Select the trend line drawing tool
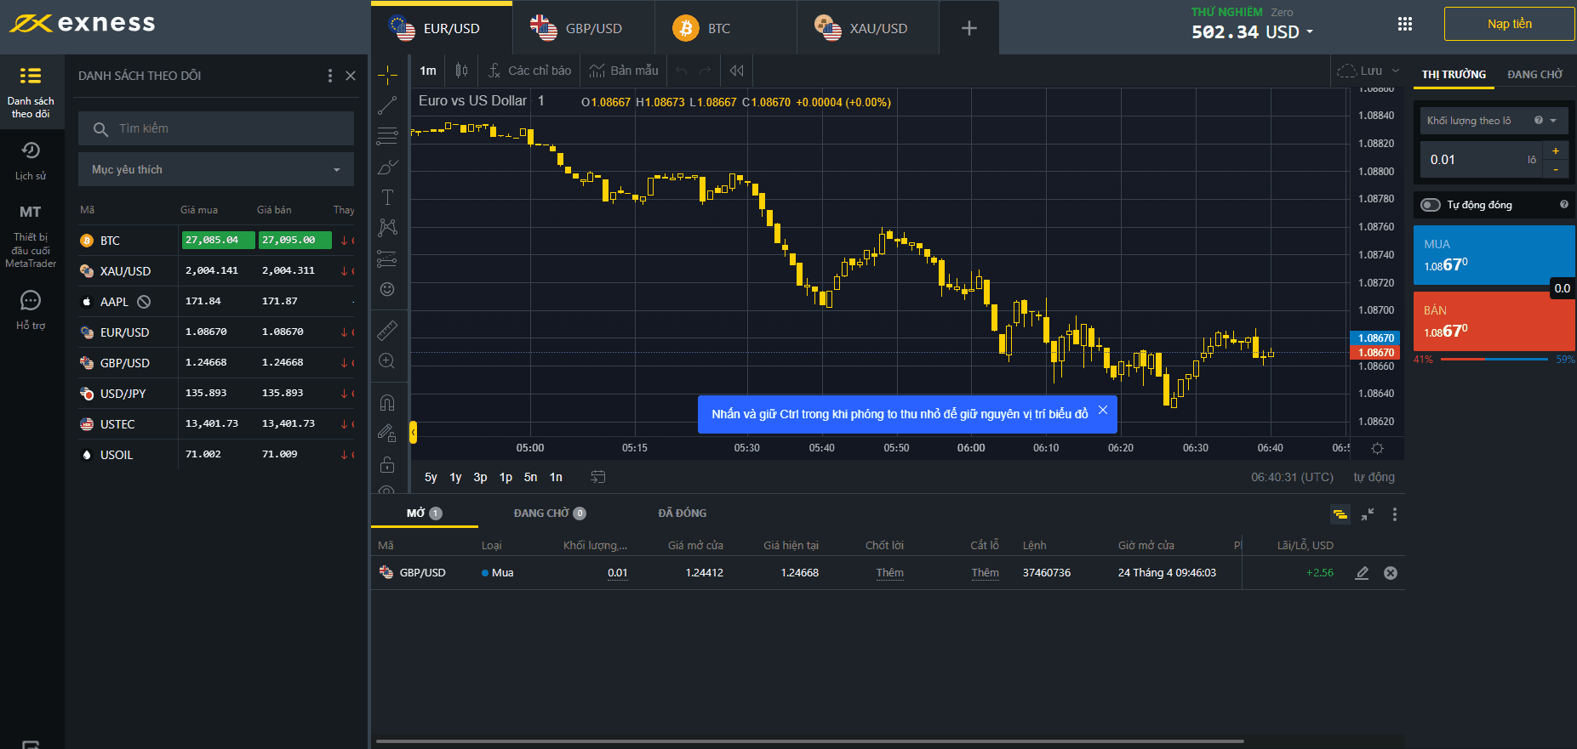 click(387, 105)
